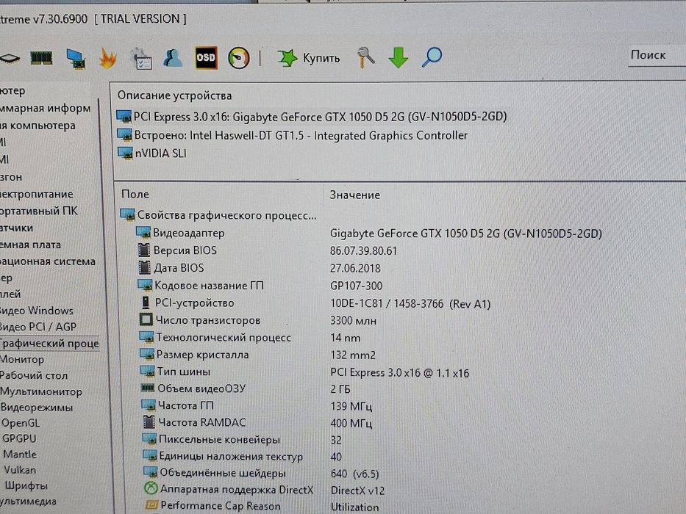Open the Датчики sidebar item
The image size is (686, 514).
pyautogui.click(x=17, y=228)
